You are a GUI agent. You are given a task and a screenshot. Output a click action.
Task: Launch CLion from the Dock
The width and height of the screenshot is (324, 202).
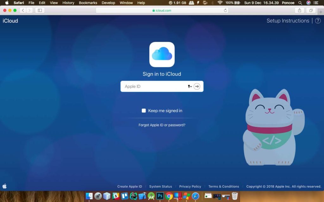click(133, 196)
